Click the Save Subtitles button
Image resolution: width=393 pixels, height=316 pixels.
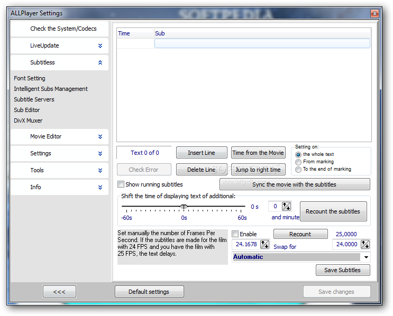(343, 270)
